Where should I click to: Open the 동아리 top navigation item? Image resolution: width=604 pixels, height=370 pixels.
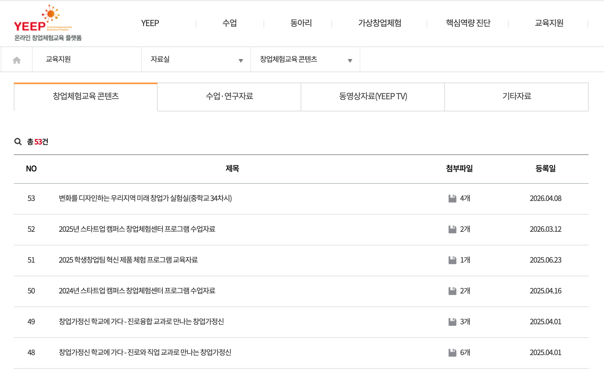[x=301, y=23]
